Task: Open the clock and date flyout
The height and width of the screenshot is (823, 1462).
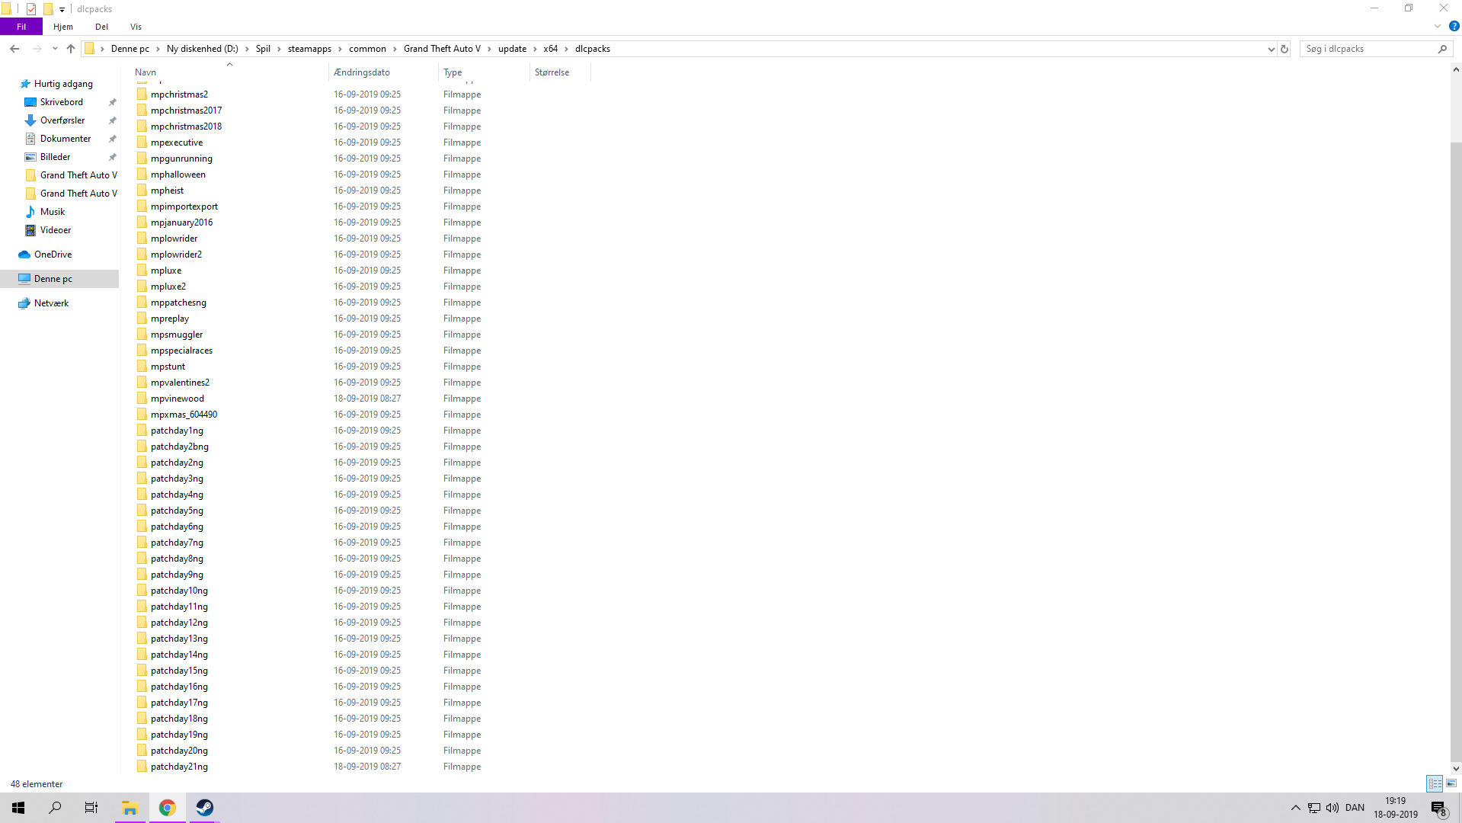Action: click(x=1396, y=808)
